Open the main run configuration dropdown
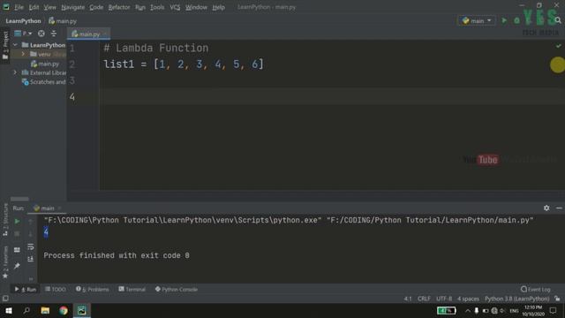 click(477, 20)
